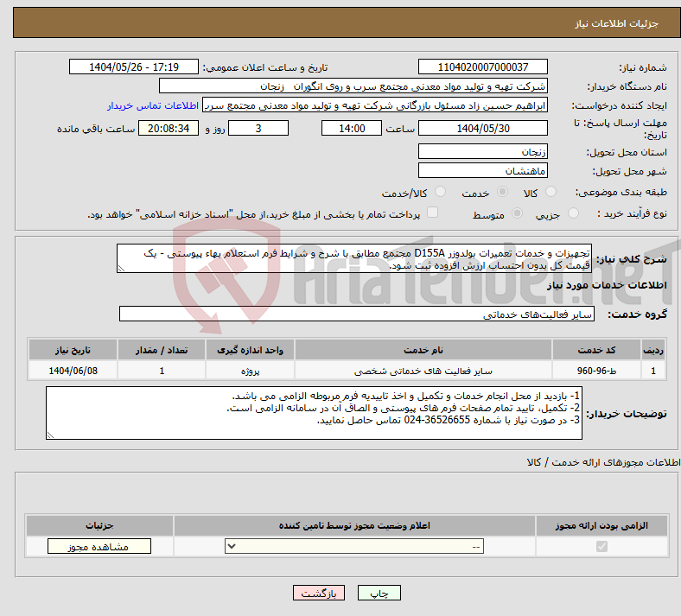Click service group field سایر فعالیت‌های خدماتی
The image size is (681, 616).
pyautogui.click(x=357, y=314)
